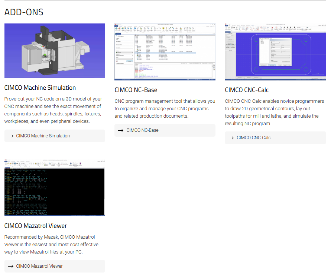
Task: Click the "Prove-out your NC code" description paragraph
Action: coord(53,110)
